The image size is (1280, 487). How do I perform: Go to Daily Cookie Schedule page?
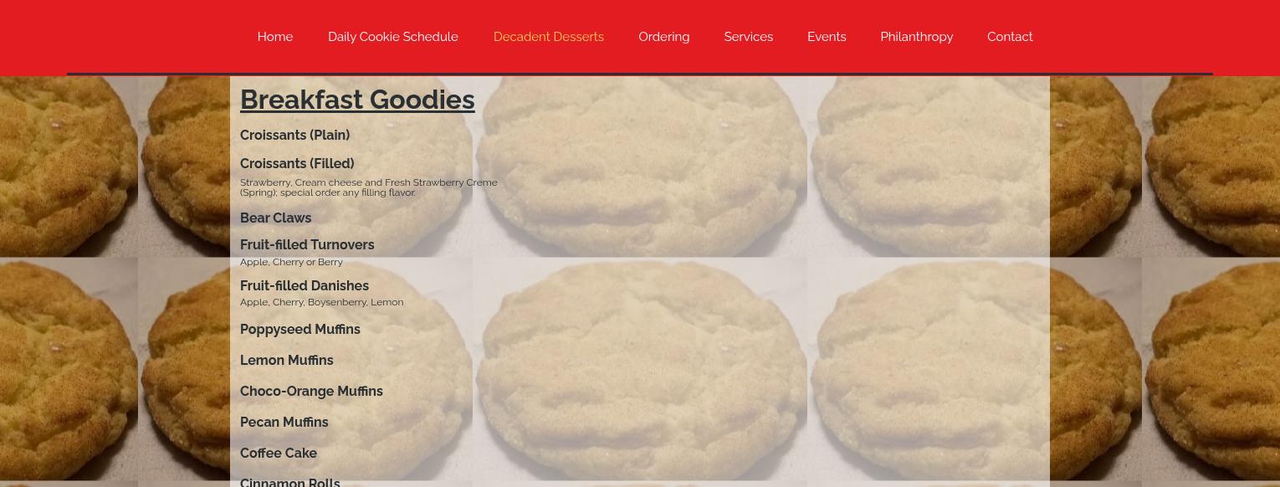pyautogui.click(x=393, y=37)
